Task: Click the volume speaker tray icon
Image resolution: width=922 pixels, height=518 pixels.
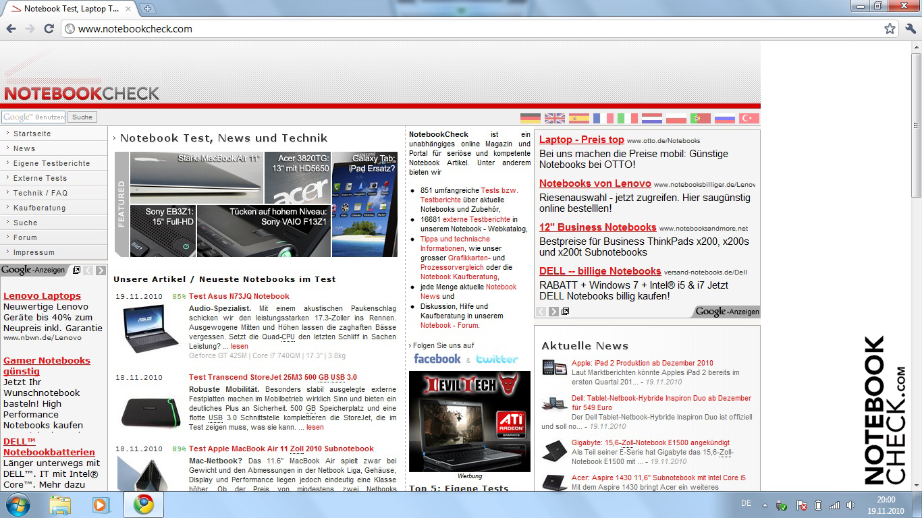Action: click(x=851, y=505)
